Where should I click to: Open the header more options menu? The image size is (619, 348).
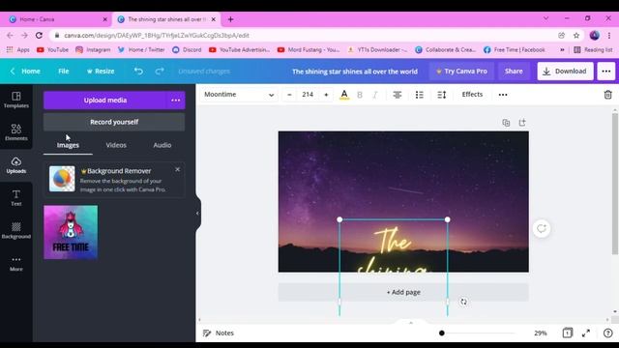[x=606, y=71]
